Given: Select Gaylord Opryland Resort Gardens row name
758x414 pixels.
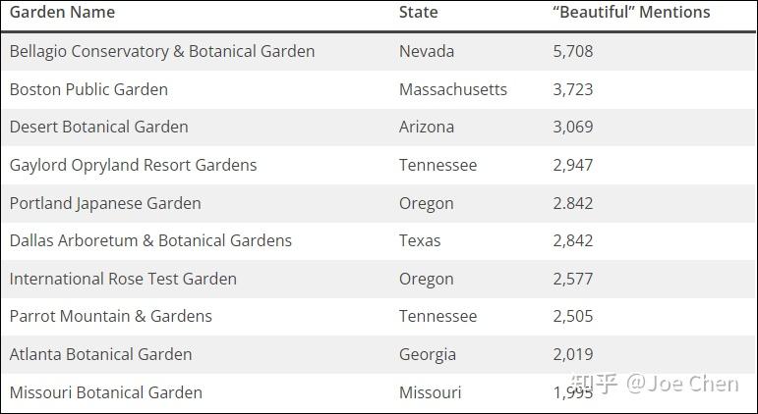Looking at the screenshot, I should tap(133, 165).
